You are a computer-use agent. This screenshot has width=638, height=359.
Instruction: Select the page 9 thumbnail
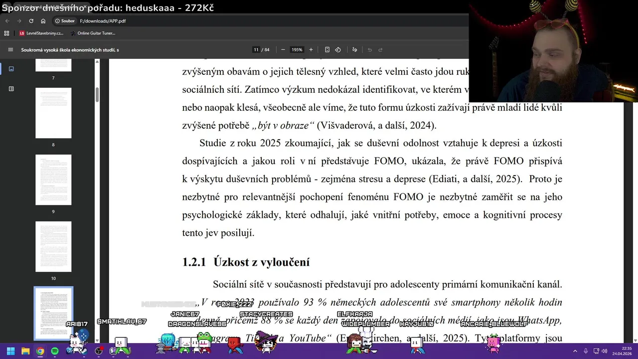point(53,180)
